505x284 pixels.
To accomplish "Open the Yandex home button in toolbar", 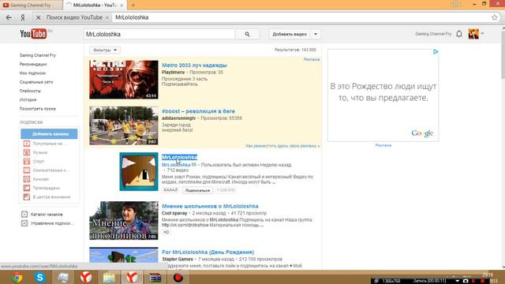I will (23, 17).
